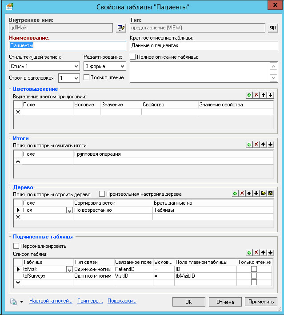Viewport: 284px width, 315px height.
Task: Click the edit icon beside Внутреннее имя
Action: tap(120, 28)
